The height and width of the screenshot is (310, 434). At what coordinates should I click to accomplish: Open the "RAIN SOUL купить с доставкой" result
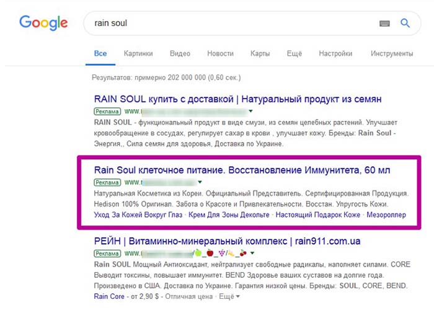tap(237, 99)
